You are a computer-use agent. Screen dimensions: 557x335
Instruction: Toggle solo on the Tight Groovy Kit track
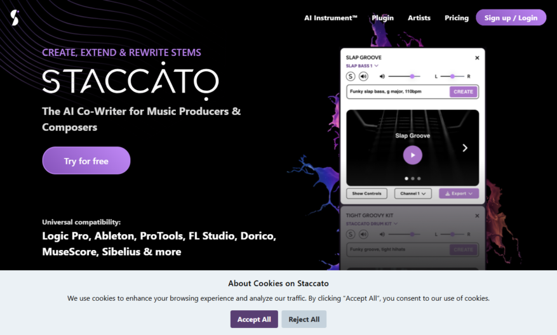(351, 234)
